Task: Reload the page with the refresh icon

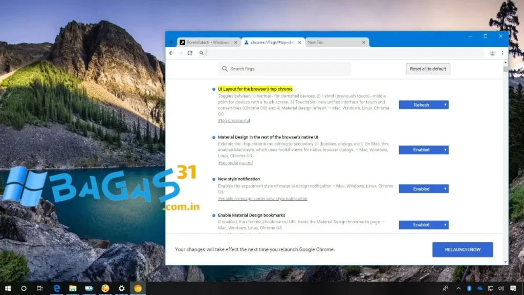Action: click(190, 53)
